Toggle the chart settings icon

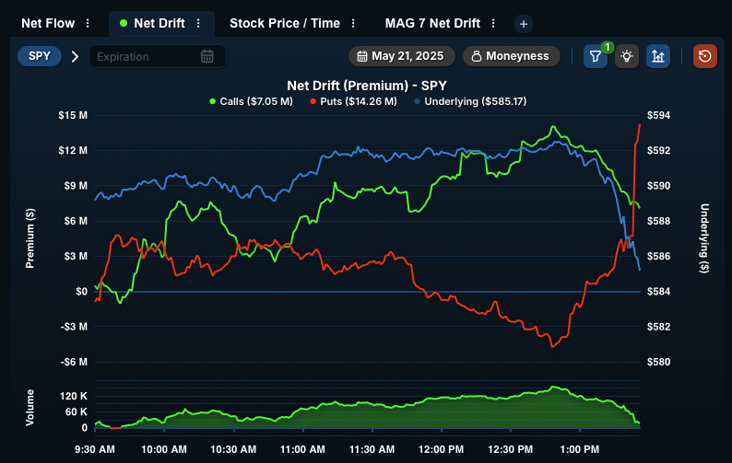pyautogui.click(x=658, y=56)
